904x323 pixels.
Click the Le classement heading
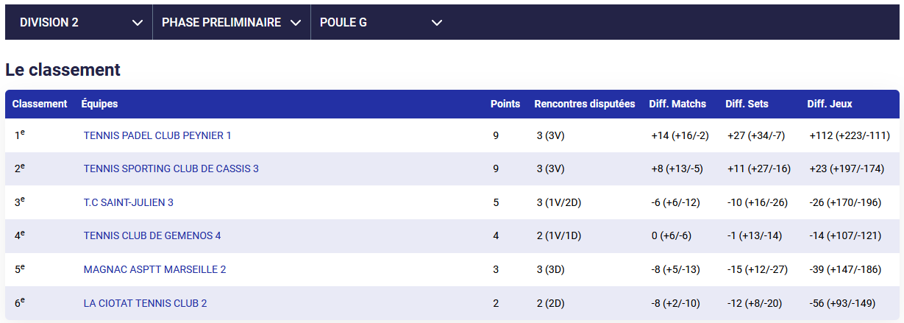pyautogui.click(x=63, y=70)
